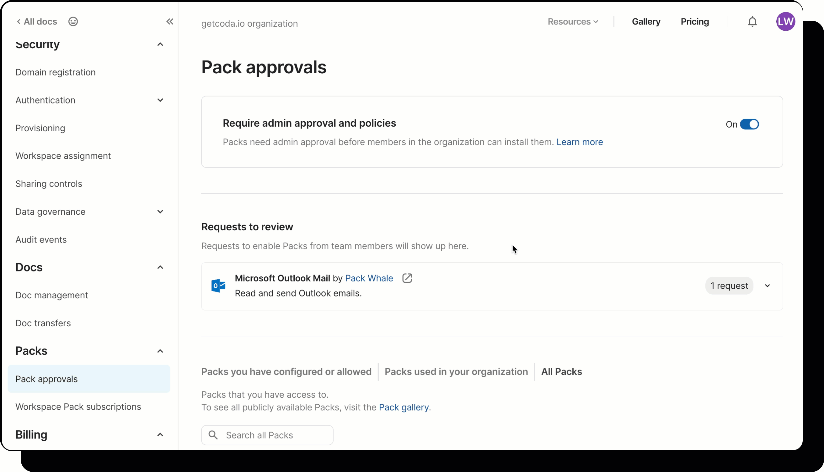The width and height of the screenshot is (824, 472).
Task: Open the LW user avatar menu
Action: click(785, 22)
